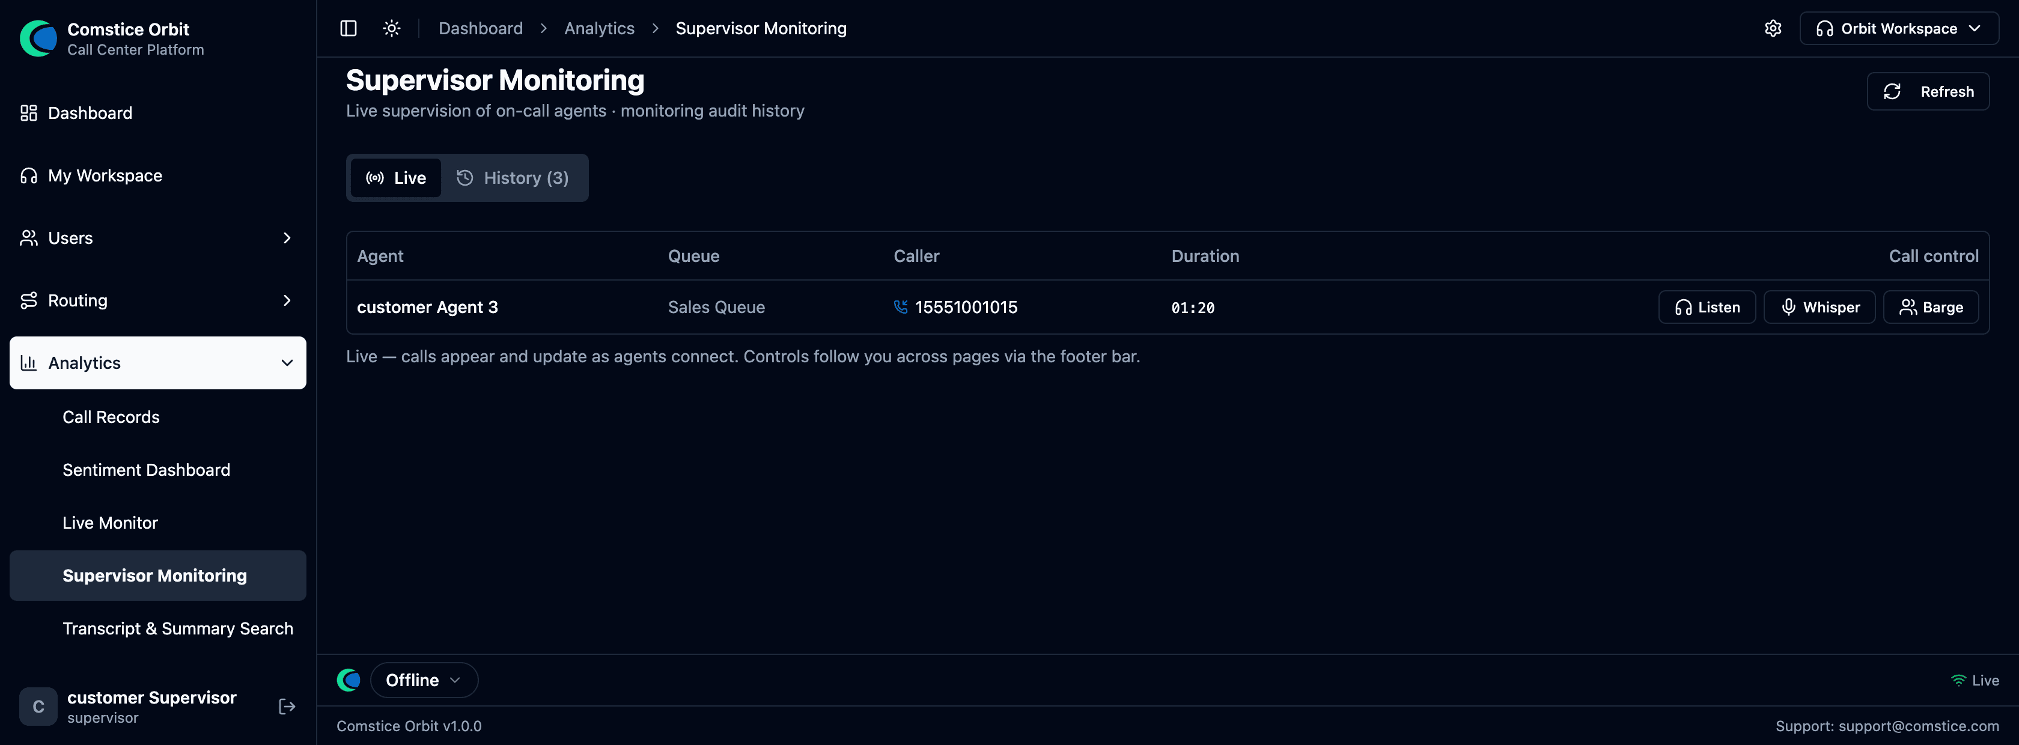Image resolution: width=2019 pixels, height=745 pixels.
Task: Select the customer Agent 3 cell
Action: tap(427, 307)
